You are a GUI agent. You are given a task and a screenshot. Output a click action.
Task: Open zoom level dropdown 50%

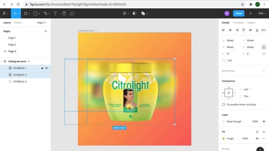[x=262, y=13]
